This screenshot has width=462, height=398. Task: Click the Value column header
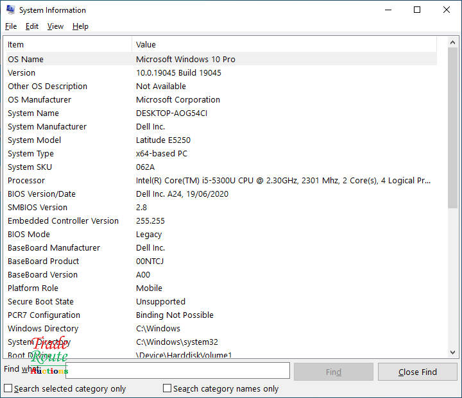[282, 44]
